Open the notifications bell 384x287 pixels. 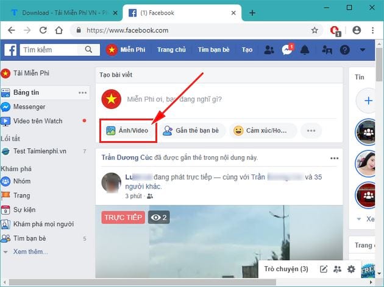(305, 50)
